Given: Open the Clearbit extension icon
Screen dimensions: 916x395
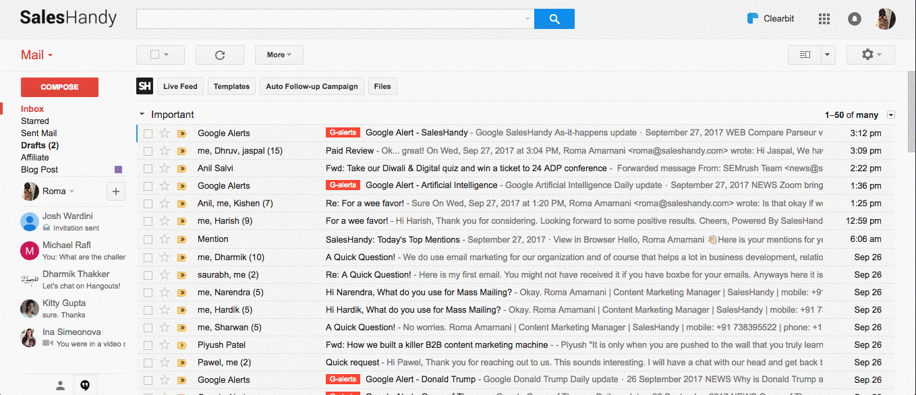Looking at the screenshot, I should point(753,18).
